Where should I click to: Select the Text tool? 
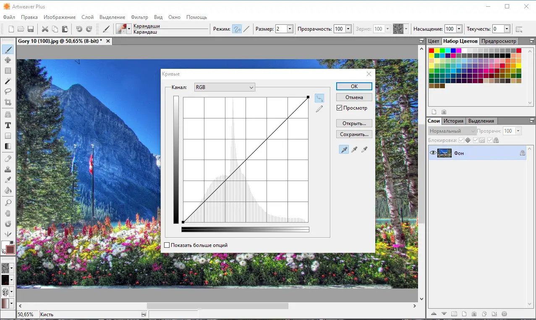[x=8, y=125]
